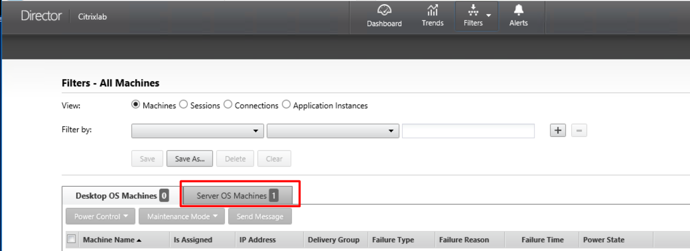Select the Machines view radio button

[136, 105]
